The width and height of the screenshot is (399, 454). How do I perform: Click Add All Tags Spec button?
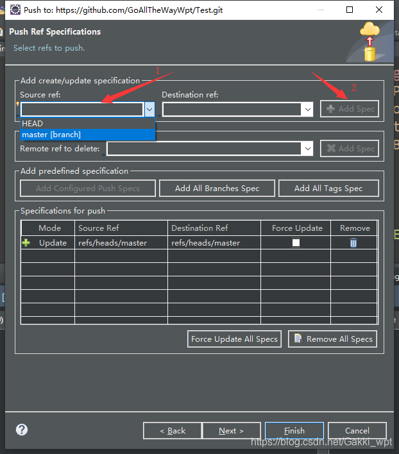(x=328, y=188)
